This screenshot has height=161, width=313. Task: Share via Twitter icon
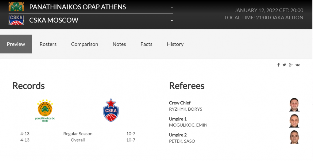(x=284, y=65)
